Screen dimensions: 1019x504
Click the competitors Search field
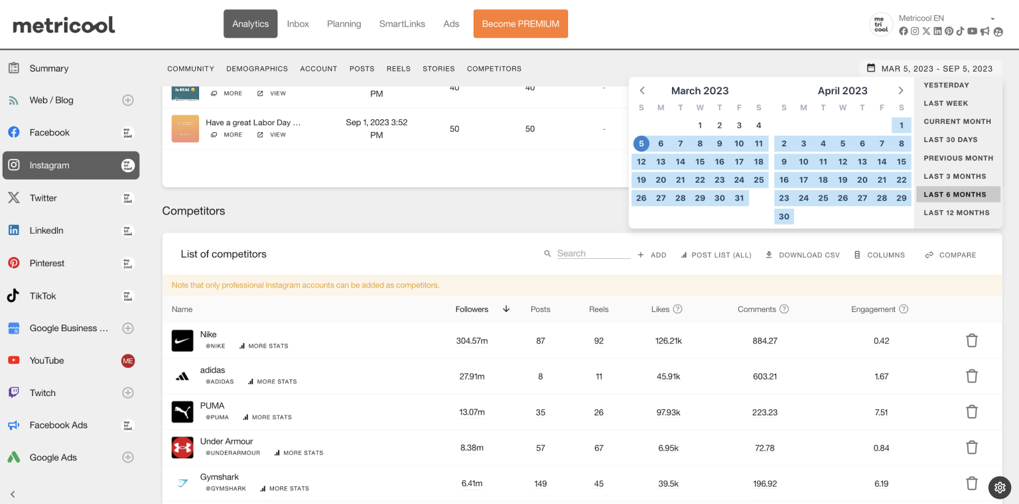[592, 253]
